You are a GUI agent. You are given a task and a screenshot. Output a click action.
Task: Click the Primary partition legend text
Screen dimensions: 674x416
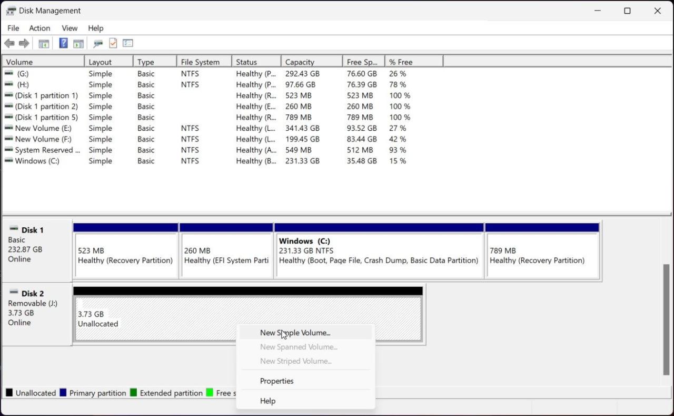97,393
